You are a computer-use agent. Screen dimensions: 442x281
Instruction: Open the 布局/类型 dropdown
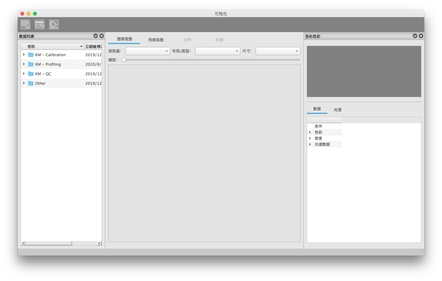(x=218, y=51)
